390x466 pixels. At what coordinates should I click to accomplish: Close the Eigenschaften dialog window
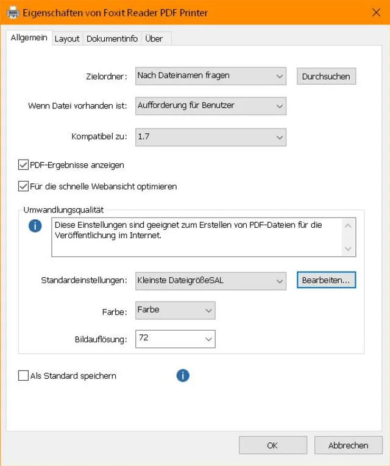(x=375, y=12)
